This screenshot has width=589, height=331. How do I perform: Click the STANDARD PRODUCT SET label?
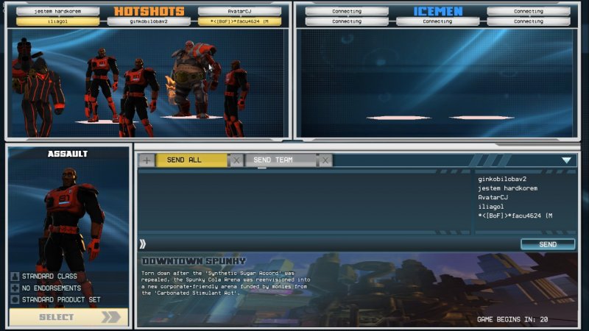pyautogui.click(x=61, y=299)
